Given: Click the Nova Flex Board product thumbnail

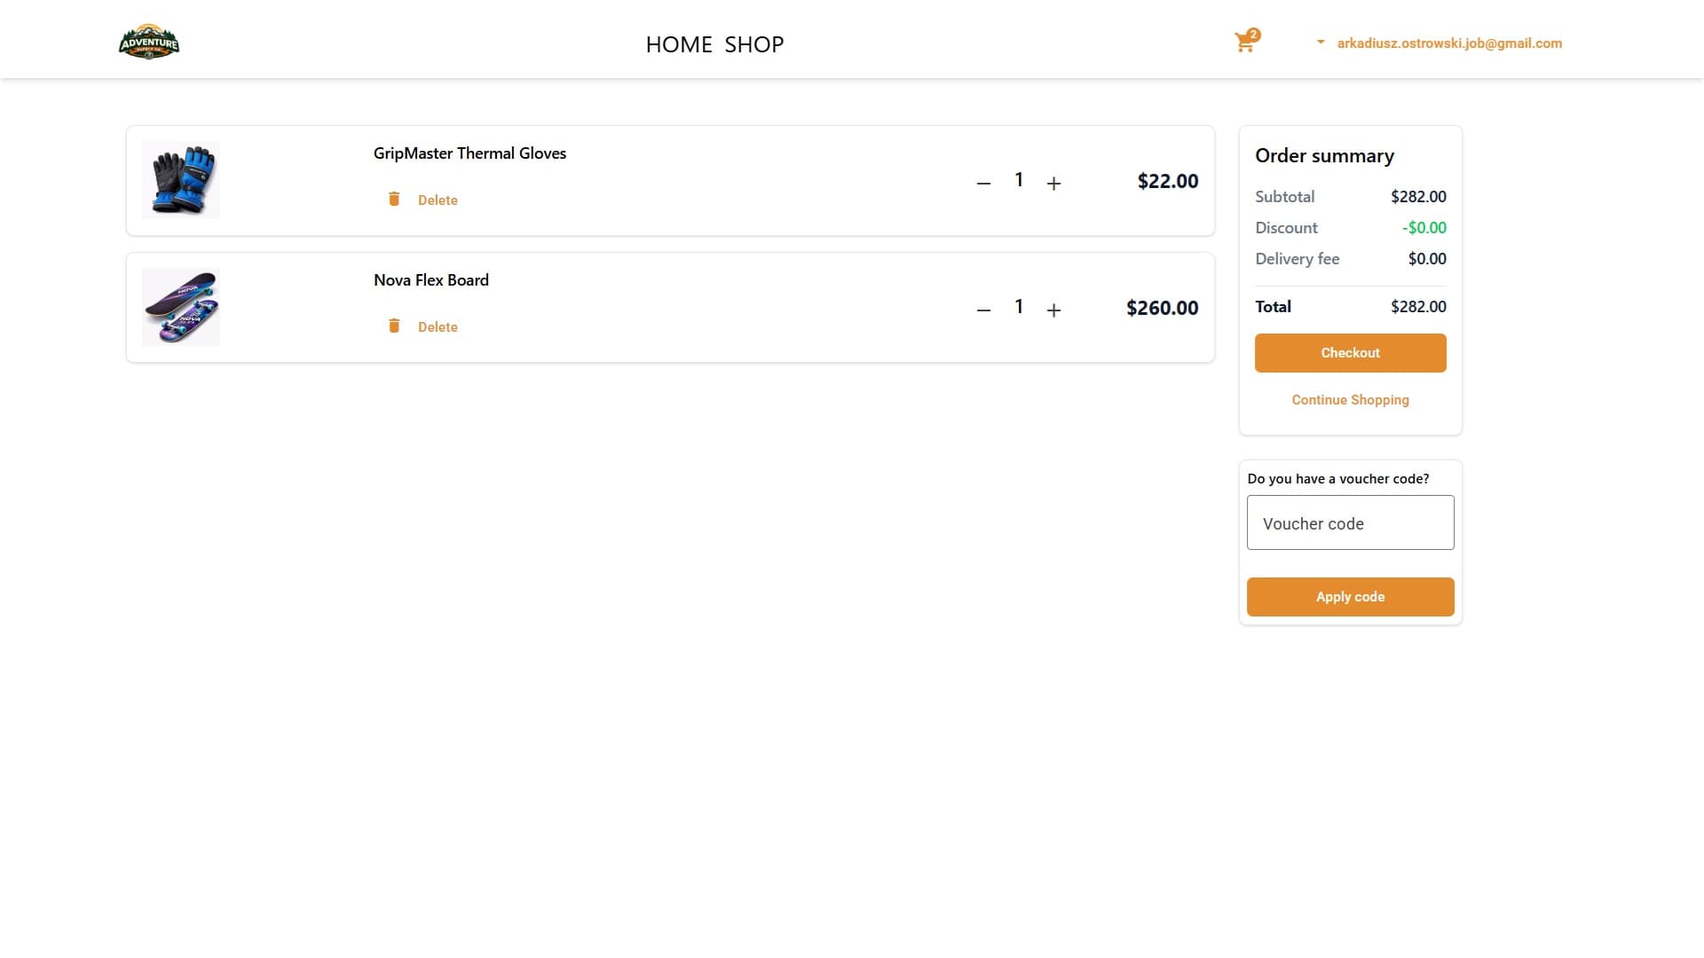Looking at the screenshot, I should pos(181,306).
